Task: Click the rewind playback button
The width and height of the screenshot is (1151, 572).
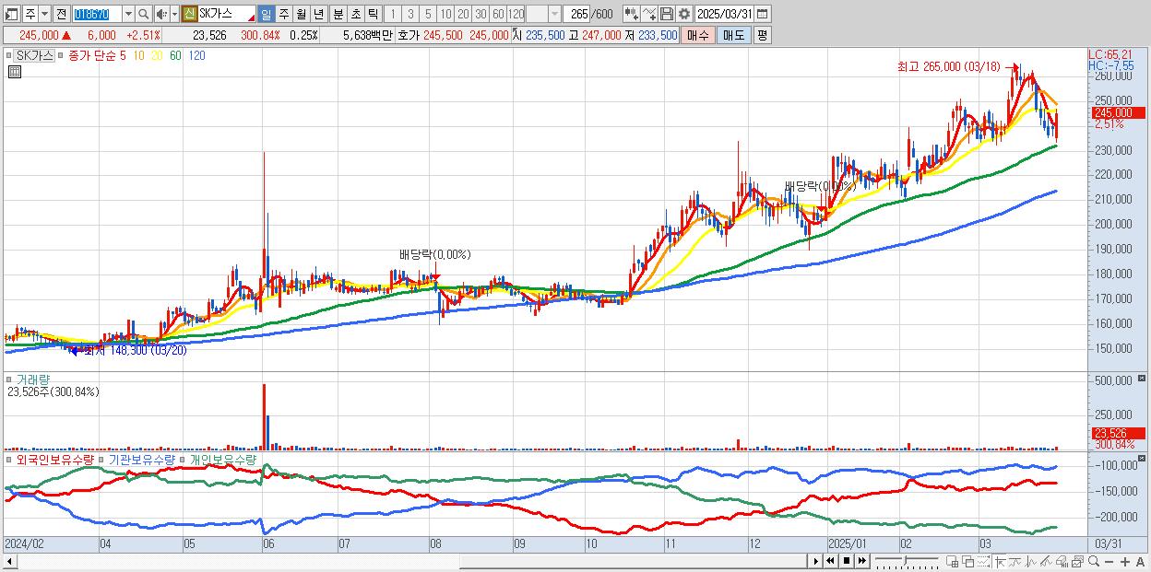Action: [x=830, y=561]
